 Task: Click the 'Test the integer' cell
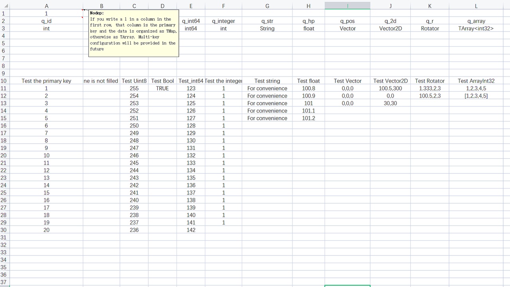[x=224, y=81]
